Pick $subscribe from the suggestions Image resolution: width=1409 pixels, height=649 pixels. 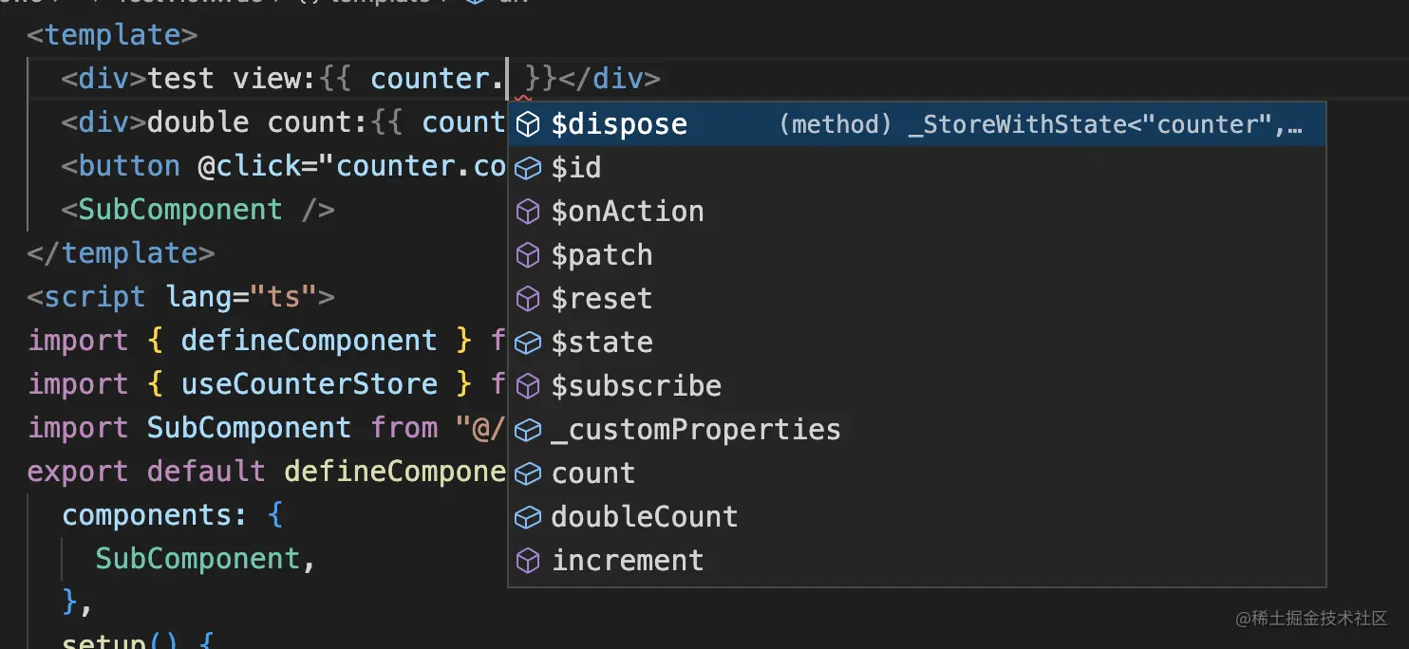(x=917, y=386)
